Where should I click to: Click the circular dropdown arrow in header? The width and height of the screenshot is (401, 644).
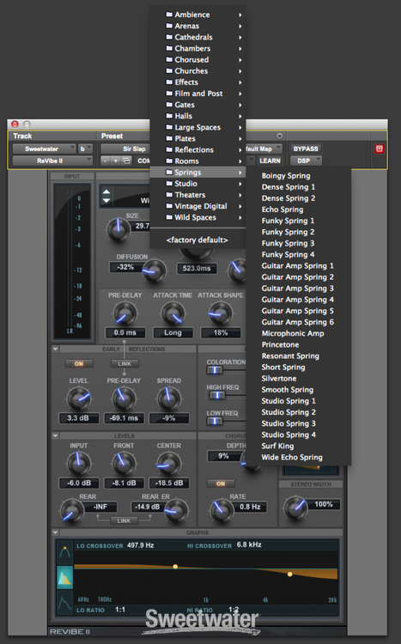[279, 136]
